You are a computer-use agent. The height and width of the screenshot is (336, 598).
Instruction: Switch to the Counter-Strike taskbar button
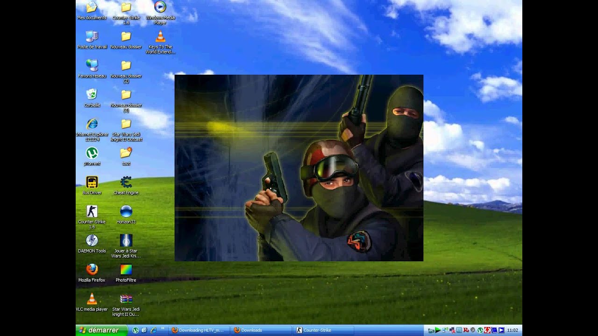(x=323, y=330)
